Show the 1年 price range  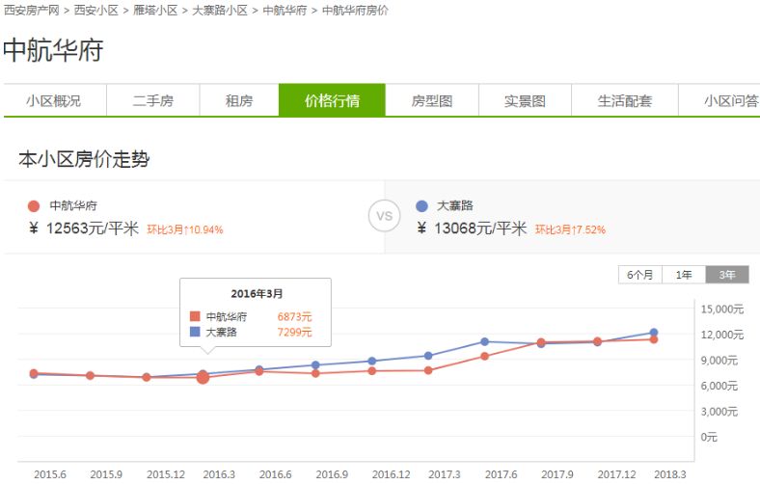tap(684, 275)
